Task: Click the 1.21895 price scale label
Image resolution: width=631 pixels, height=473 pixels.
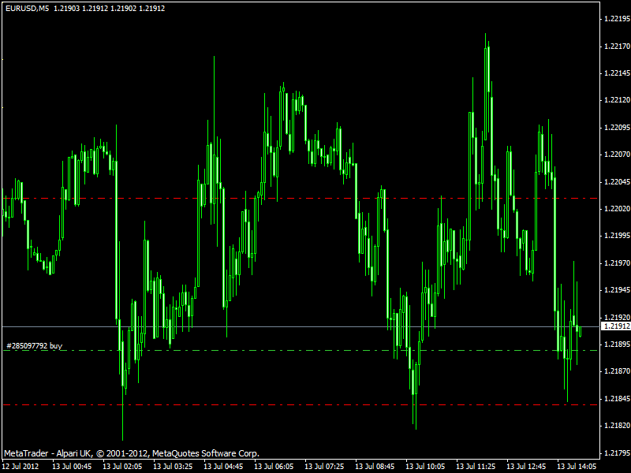Action: point(618,345)
